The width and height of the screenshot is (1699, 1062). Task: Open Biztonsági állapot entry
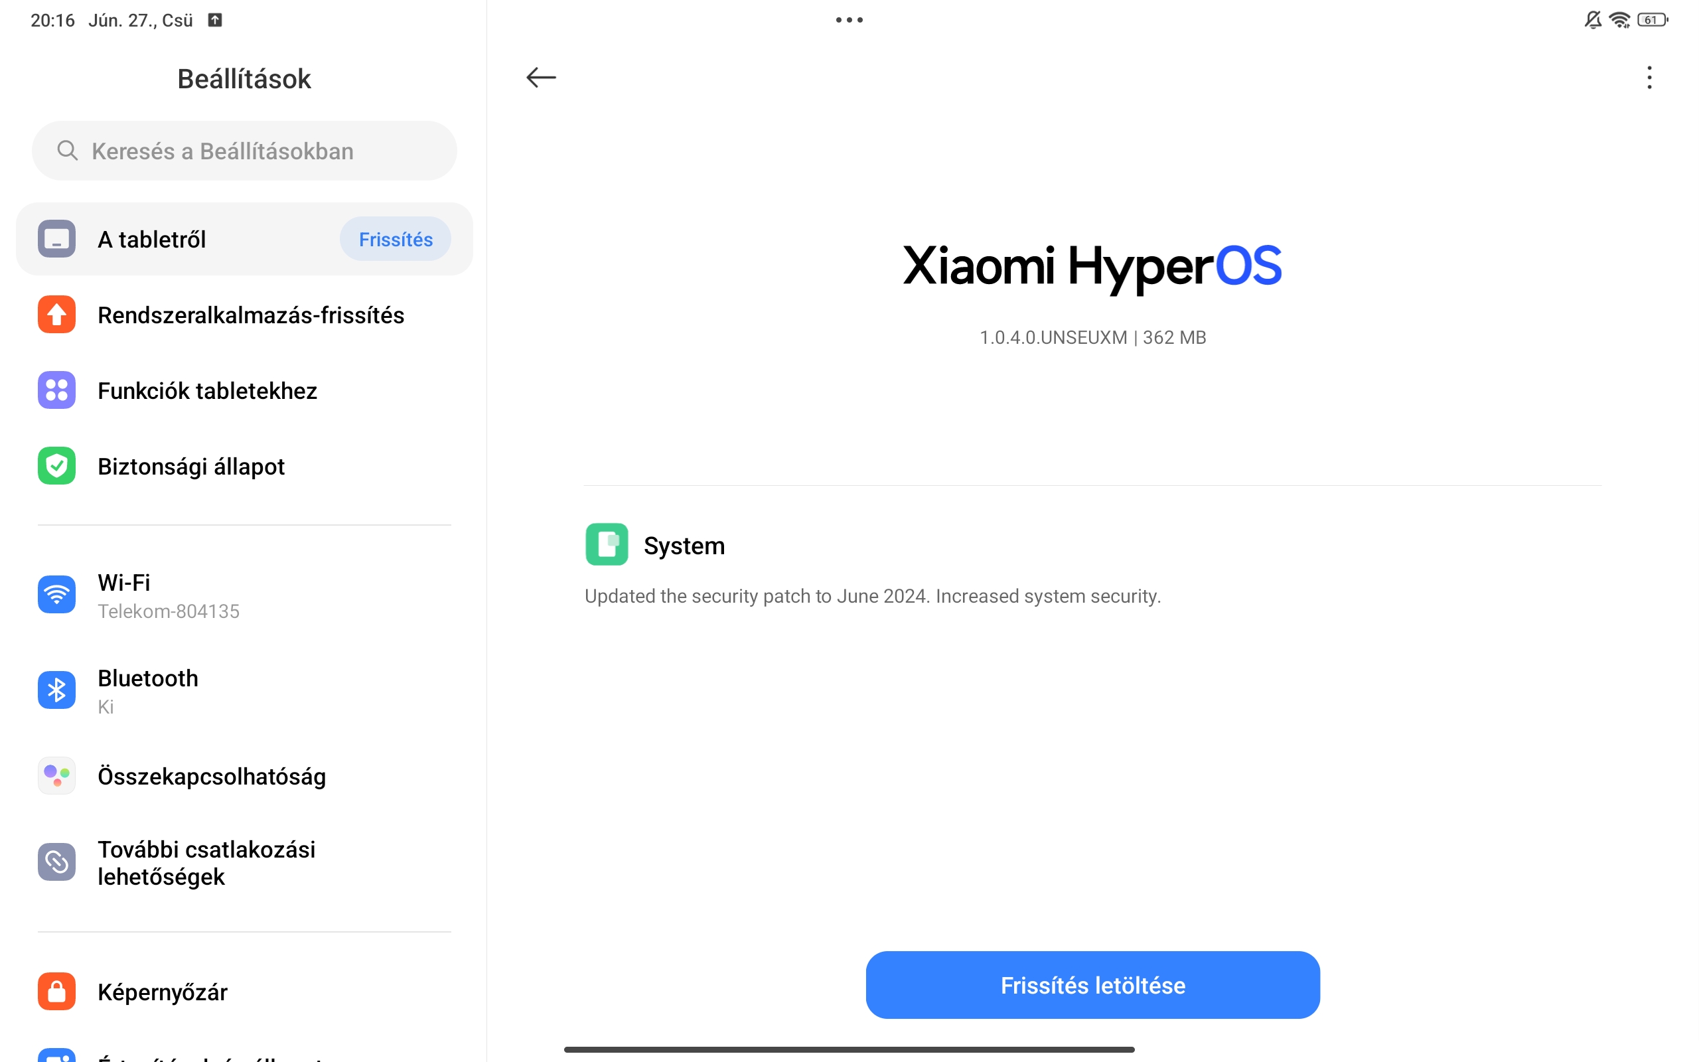(244, 466)
